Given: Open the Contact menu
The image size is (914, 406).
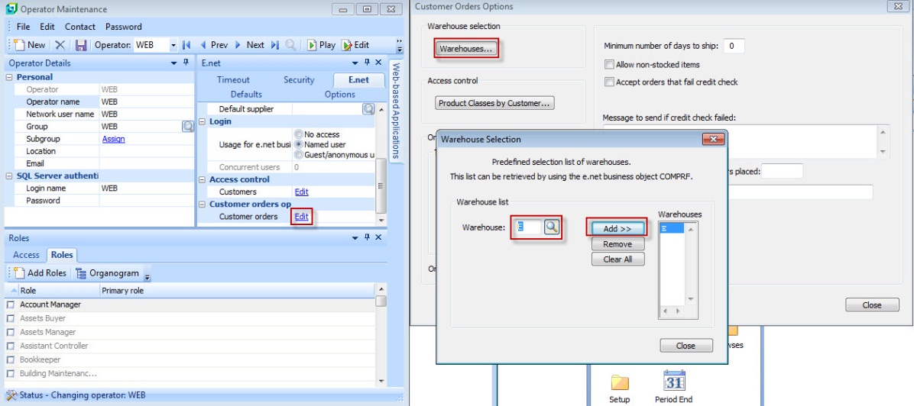Looking at the screenshot, I should click(80, 27).
